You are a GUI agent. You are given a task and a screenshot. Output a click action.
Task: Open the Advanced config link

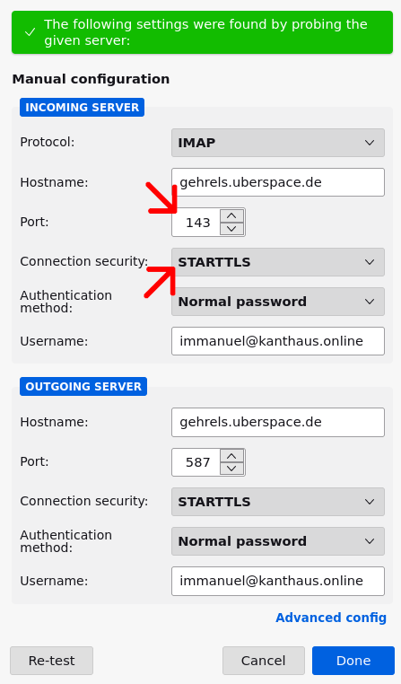point(331,618)
